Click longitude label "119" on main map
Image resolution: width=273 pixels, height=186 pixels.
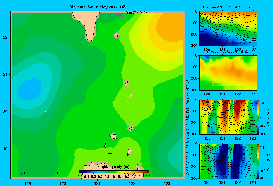pyautogui.click(x=28, y=183)
